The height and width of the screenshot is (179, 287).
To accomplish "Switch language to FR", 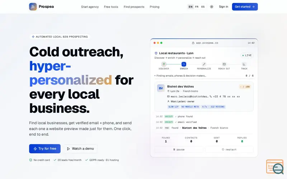I will click(x=197, y=7).
